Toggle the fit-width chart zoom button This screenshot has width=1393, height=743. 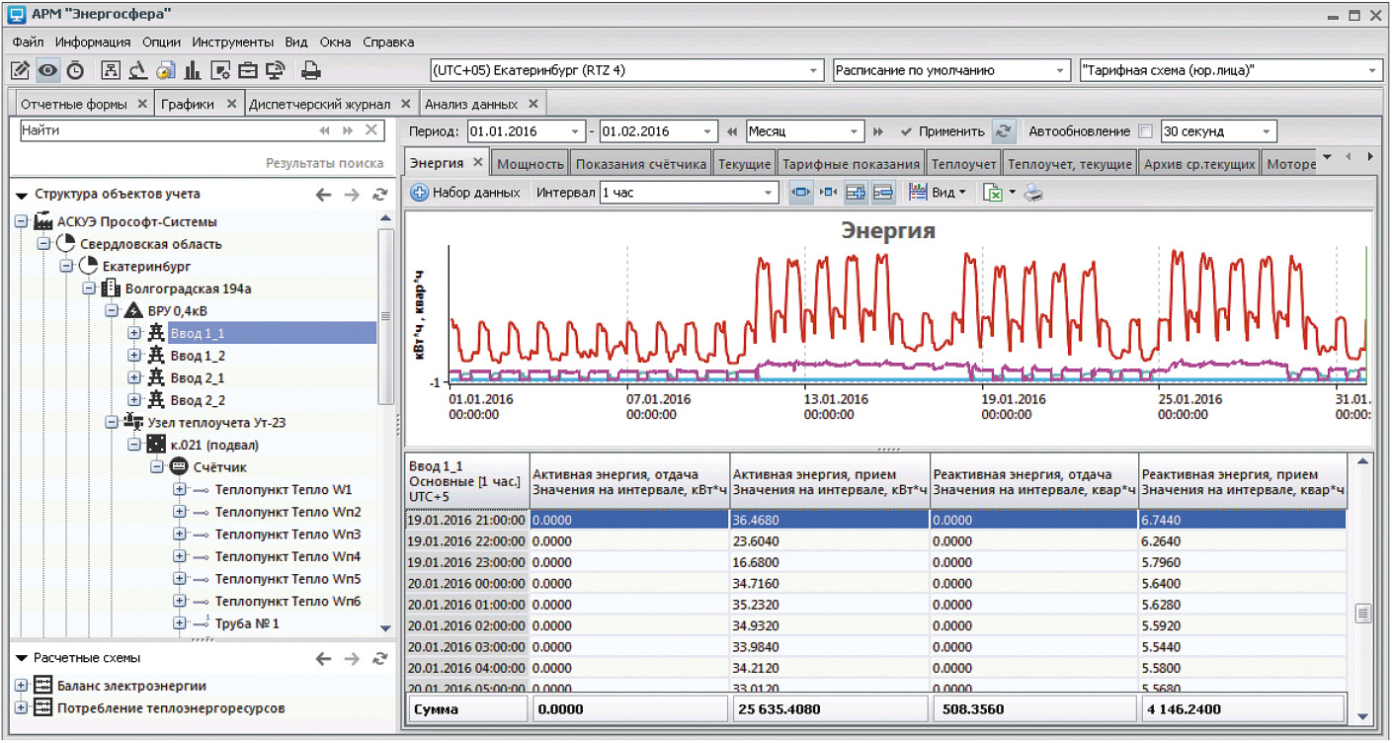click(801, 193)
